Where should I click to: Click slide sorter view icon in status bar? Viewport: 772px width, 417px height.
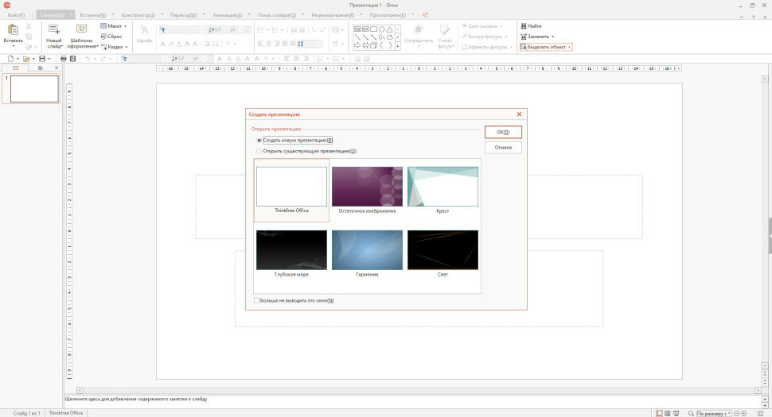tap(667, 414)
